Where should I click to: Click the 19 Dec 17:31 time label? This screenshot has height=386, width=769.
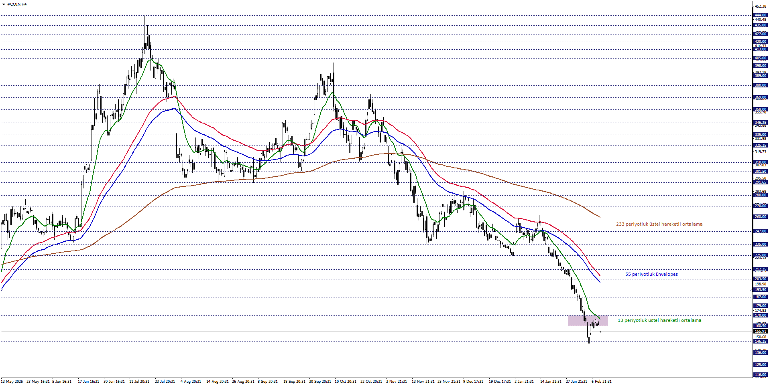[500, 381]
